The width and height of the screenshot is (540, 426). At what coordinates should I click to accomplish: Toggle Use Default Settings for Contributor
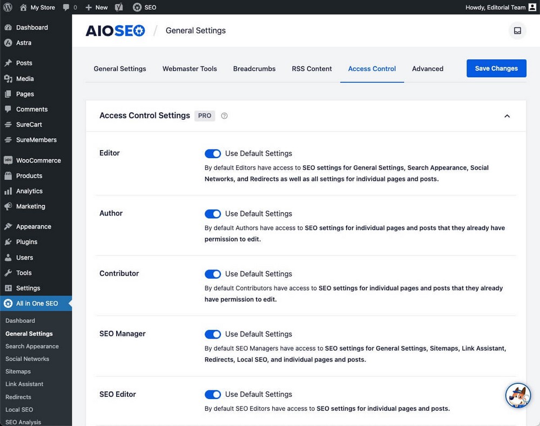tap(212, 274)
